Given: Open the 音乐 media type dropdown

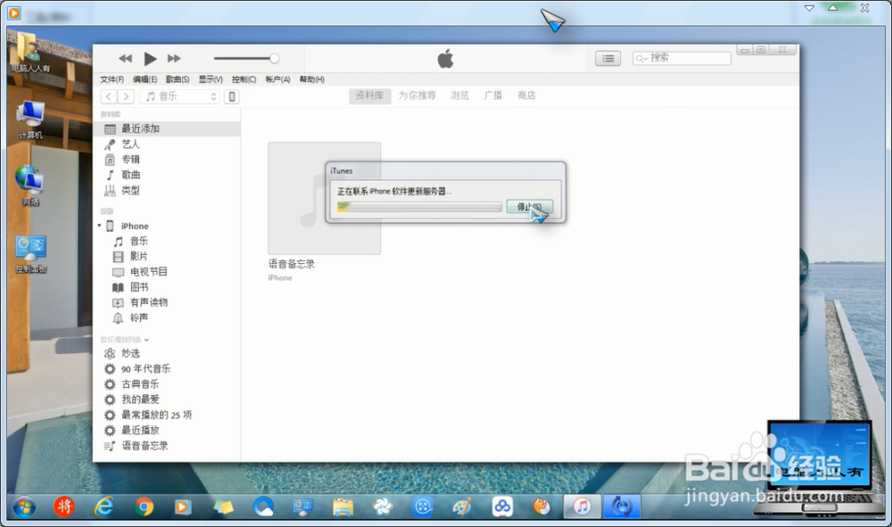Looking at the screenshot, I should click(x=179, y=96).
